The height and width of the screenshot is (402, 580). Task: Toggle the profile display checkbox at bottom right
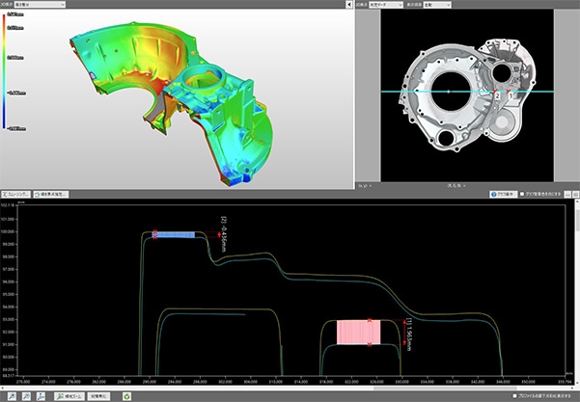[x=513, y=395]
